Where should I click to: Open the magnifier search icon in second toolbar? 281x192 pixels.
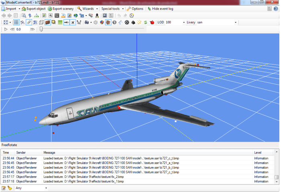(24, 16)
